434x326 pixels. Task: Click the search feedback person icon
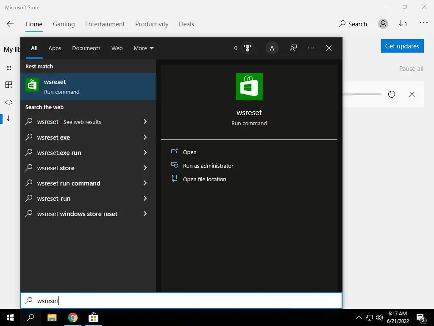[293, 48]
